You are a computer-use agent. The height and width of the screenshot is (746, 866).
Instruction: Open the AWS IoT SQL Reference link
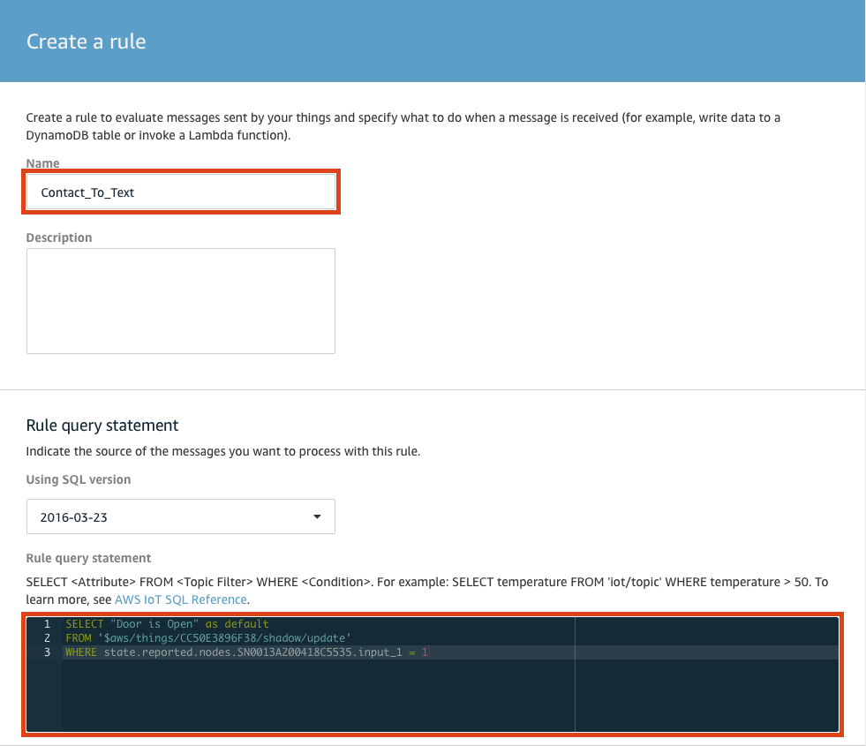(x=181, y=599)
